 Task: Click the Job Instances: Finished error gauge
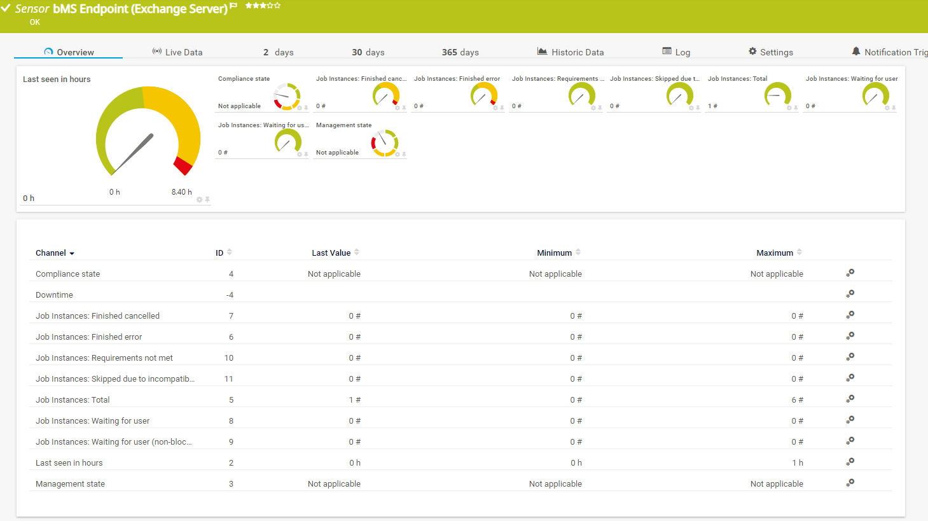pos(483,96)
